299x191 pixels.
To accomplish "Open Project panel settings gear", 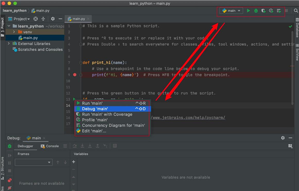I will (53, 18).
